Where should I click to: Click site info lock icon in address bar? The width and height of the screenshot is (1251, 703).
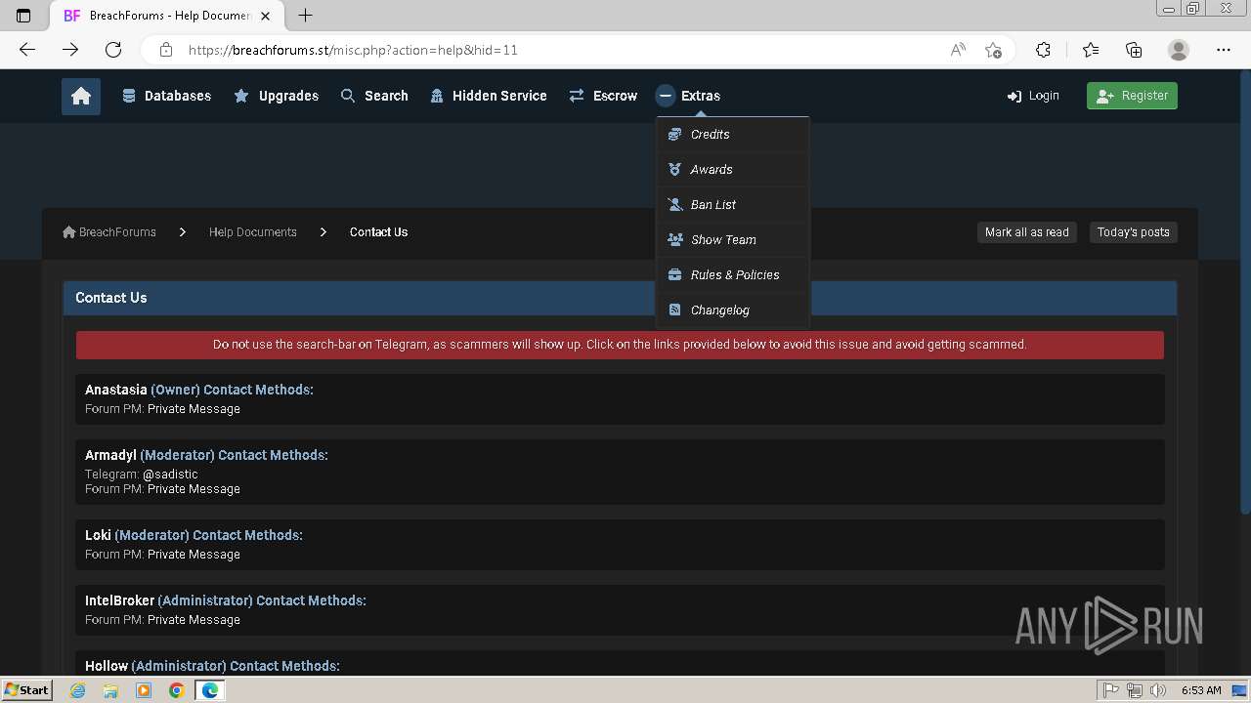(166, 50)
